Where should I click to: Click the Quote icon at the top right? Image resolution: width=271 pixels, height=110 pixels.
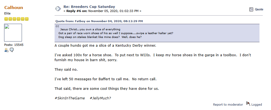(251, 9)
